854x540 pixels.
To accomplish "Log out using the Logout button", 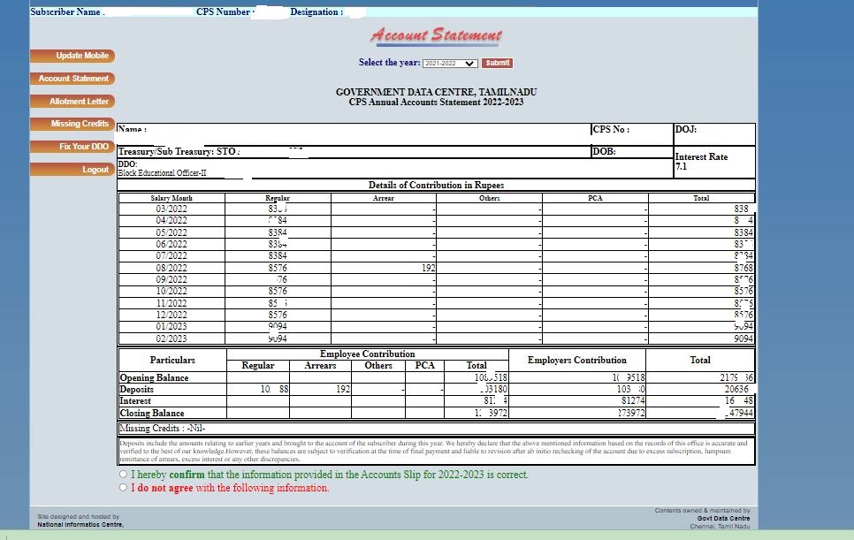I will [x=72, y=170].
